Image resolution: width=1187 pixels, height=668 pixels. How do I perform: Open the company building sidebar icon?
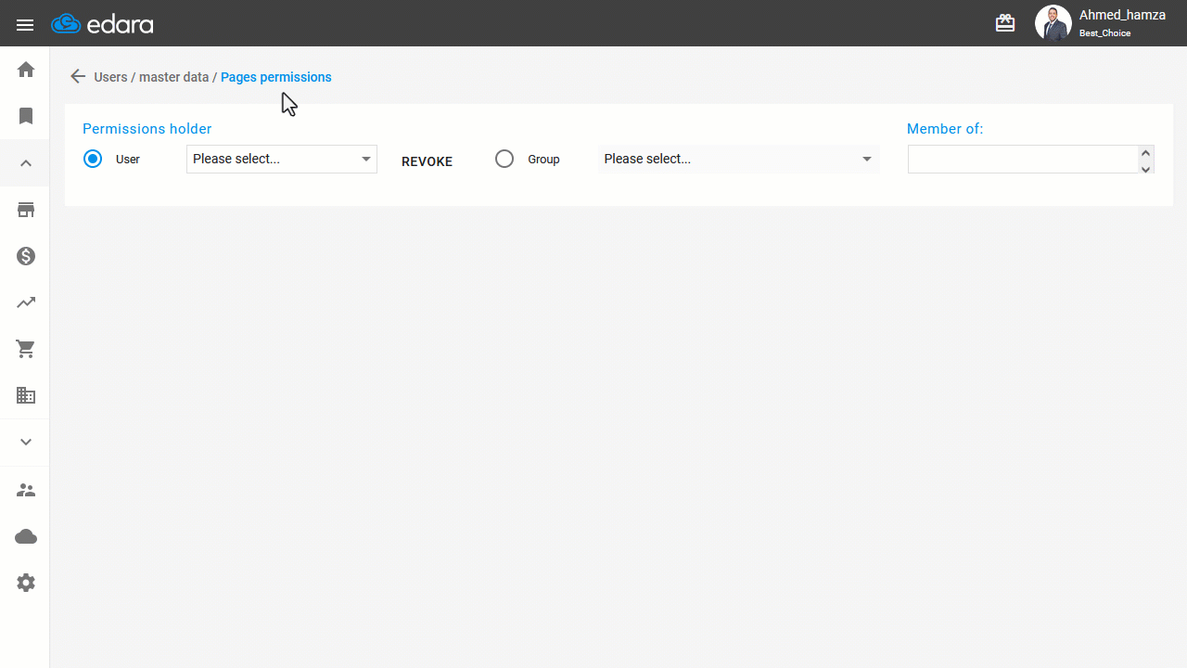pyautogui.click(x=26, y=396)
